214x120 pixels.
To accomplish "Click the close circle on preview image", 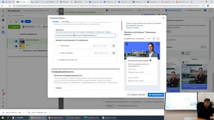I will pyautogui.click(x=158, y=44).
